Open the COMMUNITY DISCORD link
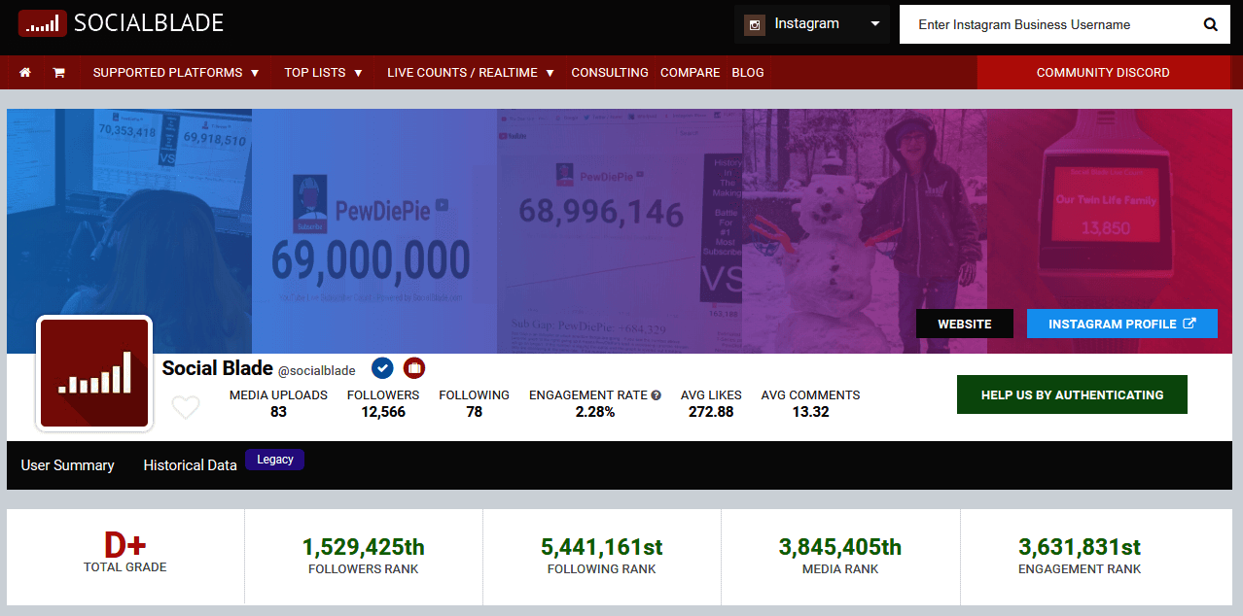Viewport: 1243px width, 616px height. 1103,72
